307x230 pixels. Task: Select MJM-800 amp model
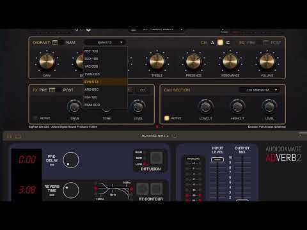coord(105,105)
